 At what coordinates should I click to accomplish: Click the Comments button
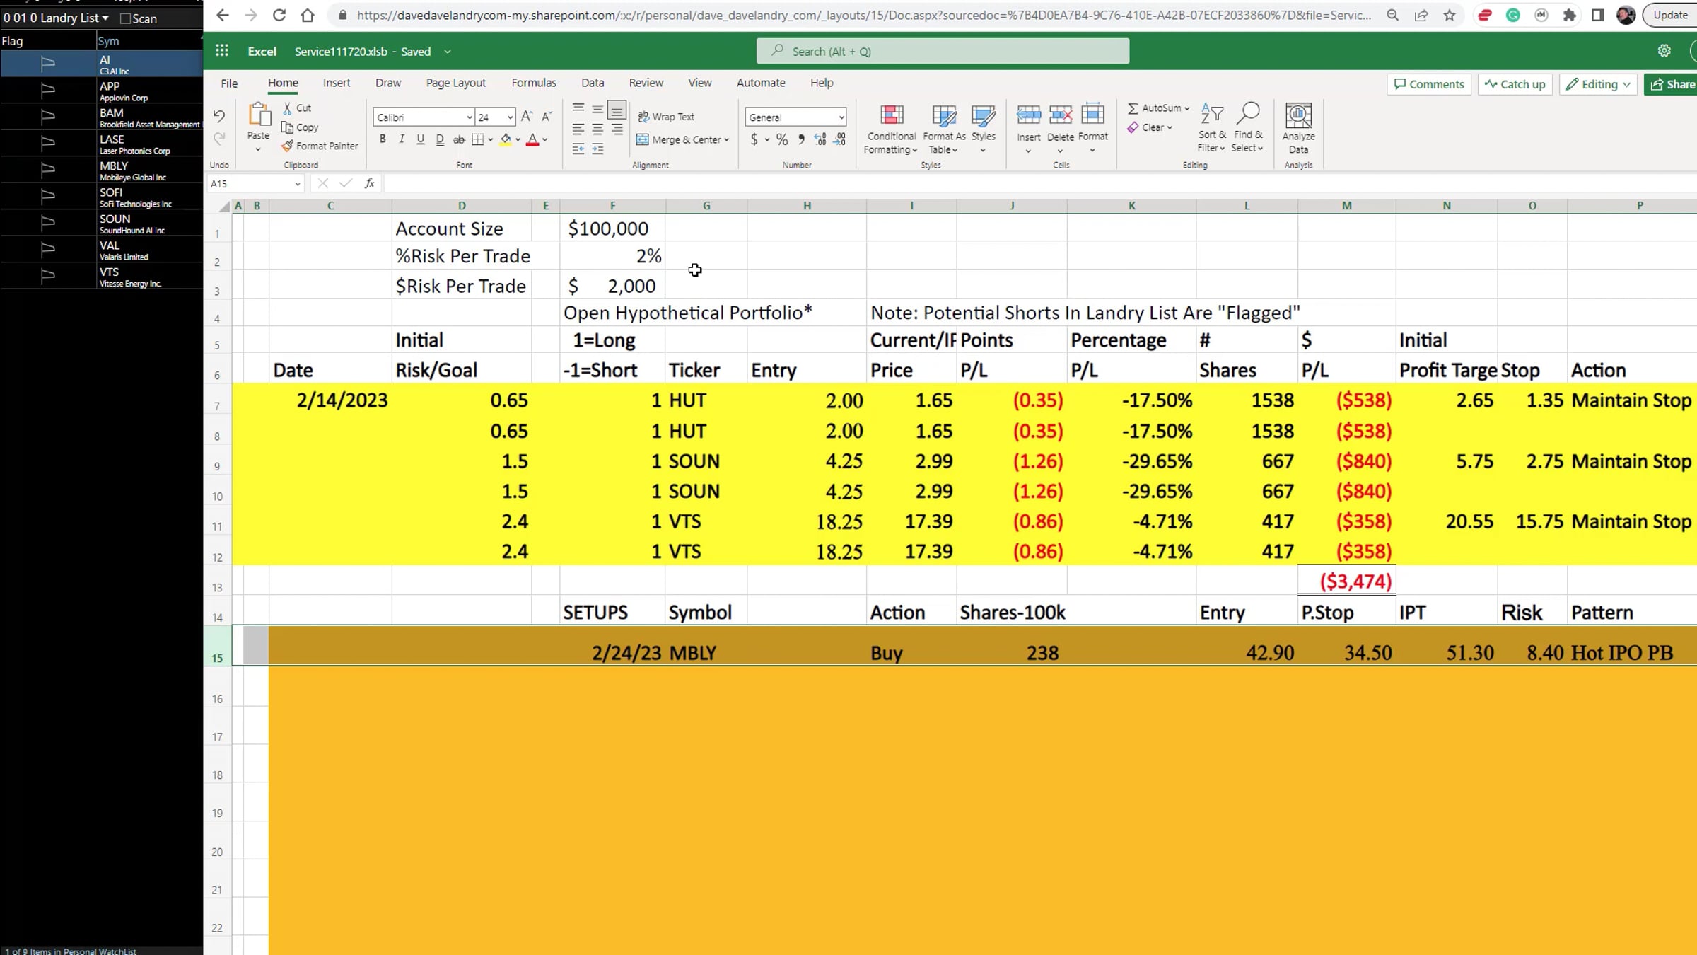click(x=1428, y=84)
